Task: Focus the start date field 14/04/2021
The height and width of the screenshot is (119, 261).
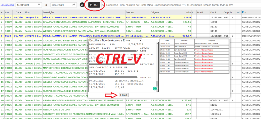Action: click(x=29, y=5)
